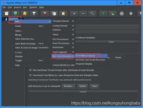
Task: Choose Help at bottom of context menu
Action: point(33,65)
